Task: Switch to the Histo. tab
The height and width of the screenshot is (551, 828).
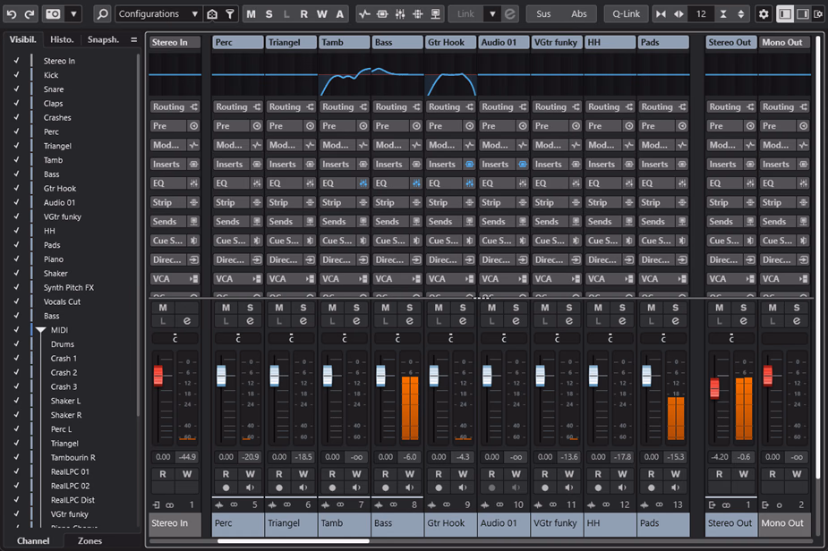Action: [x=62, y=39]
